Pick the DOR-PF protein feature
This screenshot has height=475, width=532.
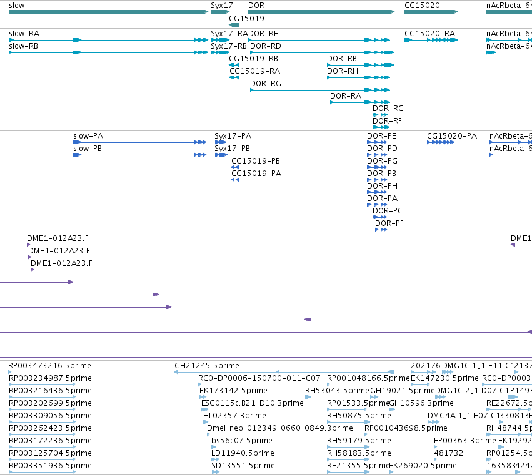tap(381, 230)
